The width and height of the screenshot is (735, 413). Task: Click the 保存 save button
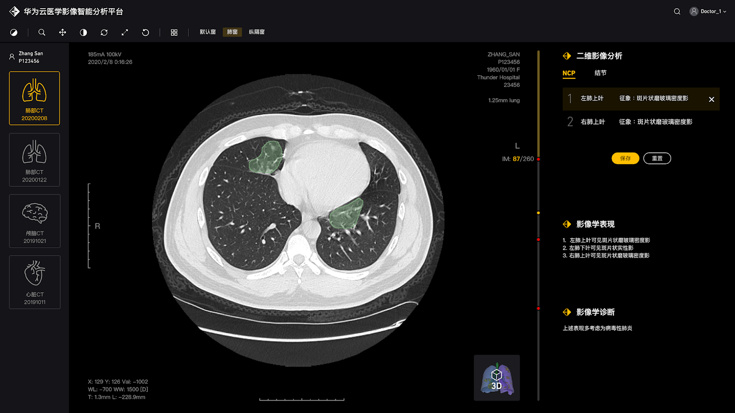[625, 158]
